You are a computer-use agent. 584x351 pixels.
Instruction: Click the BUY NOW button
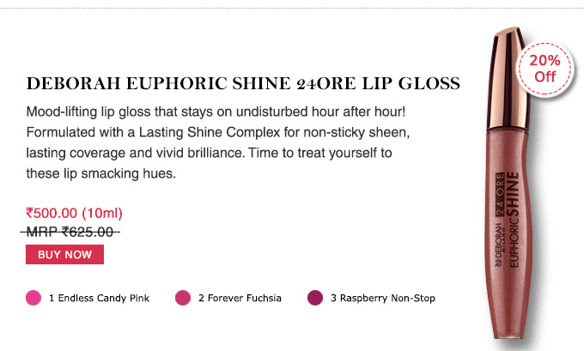pos(65,255)
